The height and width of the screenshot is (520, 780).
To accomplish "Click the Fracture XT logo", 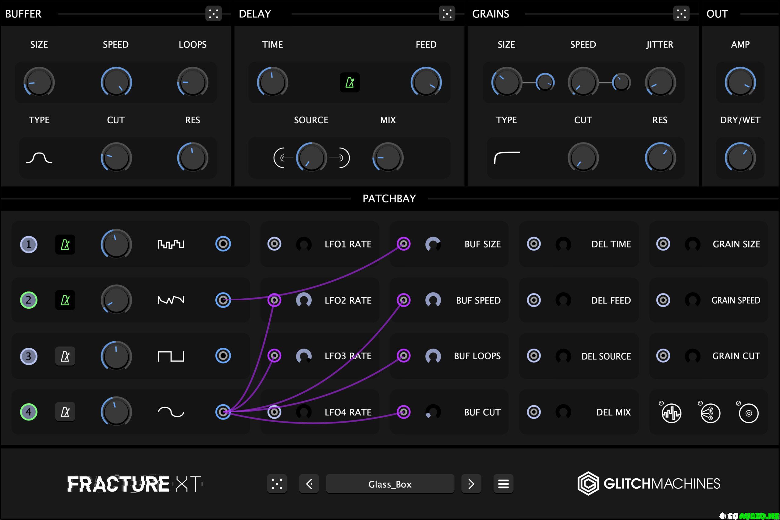I will [135, 484].
